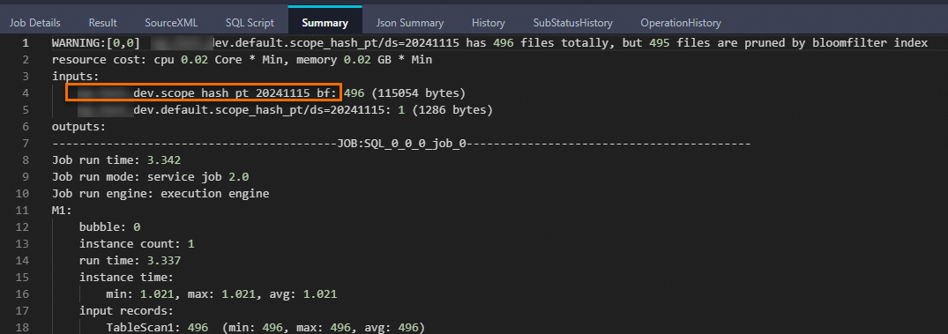Image resolution: width=948 pixels, height=334 pixels.
Task: Click the scope_hash_pt_20241115_bf input line
Action: 272,93
